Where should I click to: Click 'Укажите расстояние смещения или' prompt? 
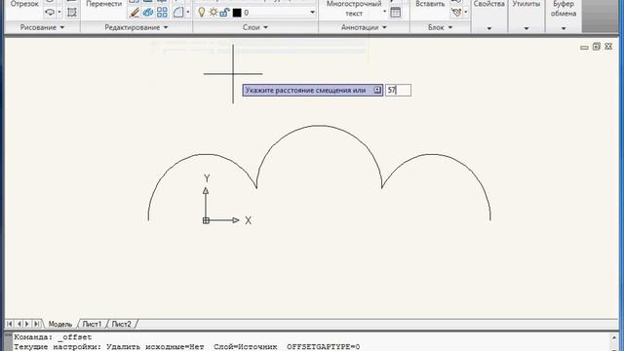tap(305, 91)
